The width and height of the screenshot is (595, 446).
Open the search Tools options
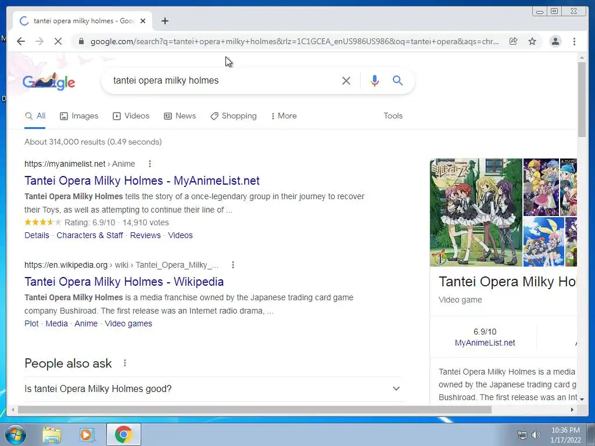click(x=393, y=116)
